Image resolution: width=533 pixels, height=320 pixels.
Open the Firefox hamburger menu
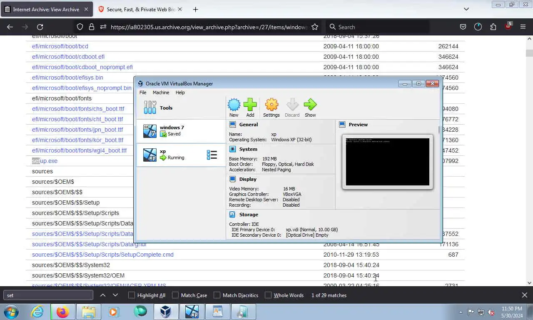pyautogui.click(x=523, y=27)
